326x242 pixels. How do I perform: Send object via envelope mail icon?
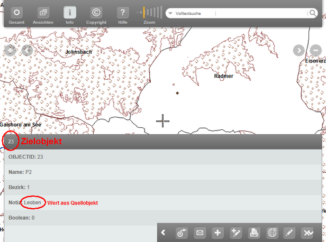click(200, 232)
